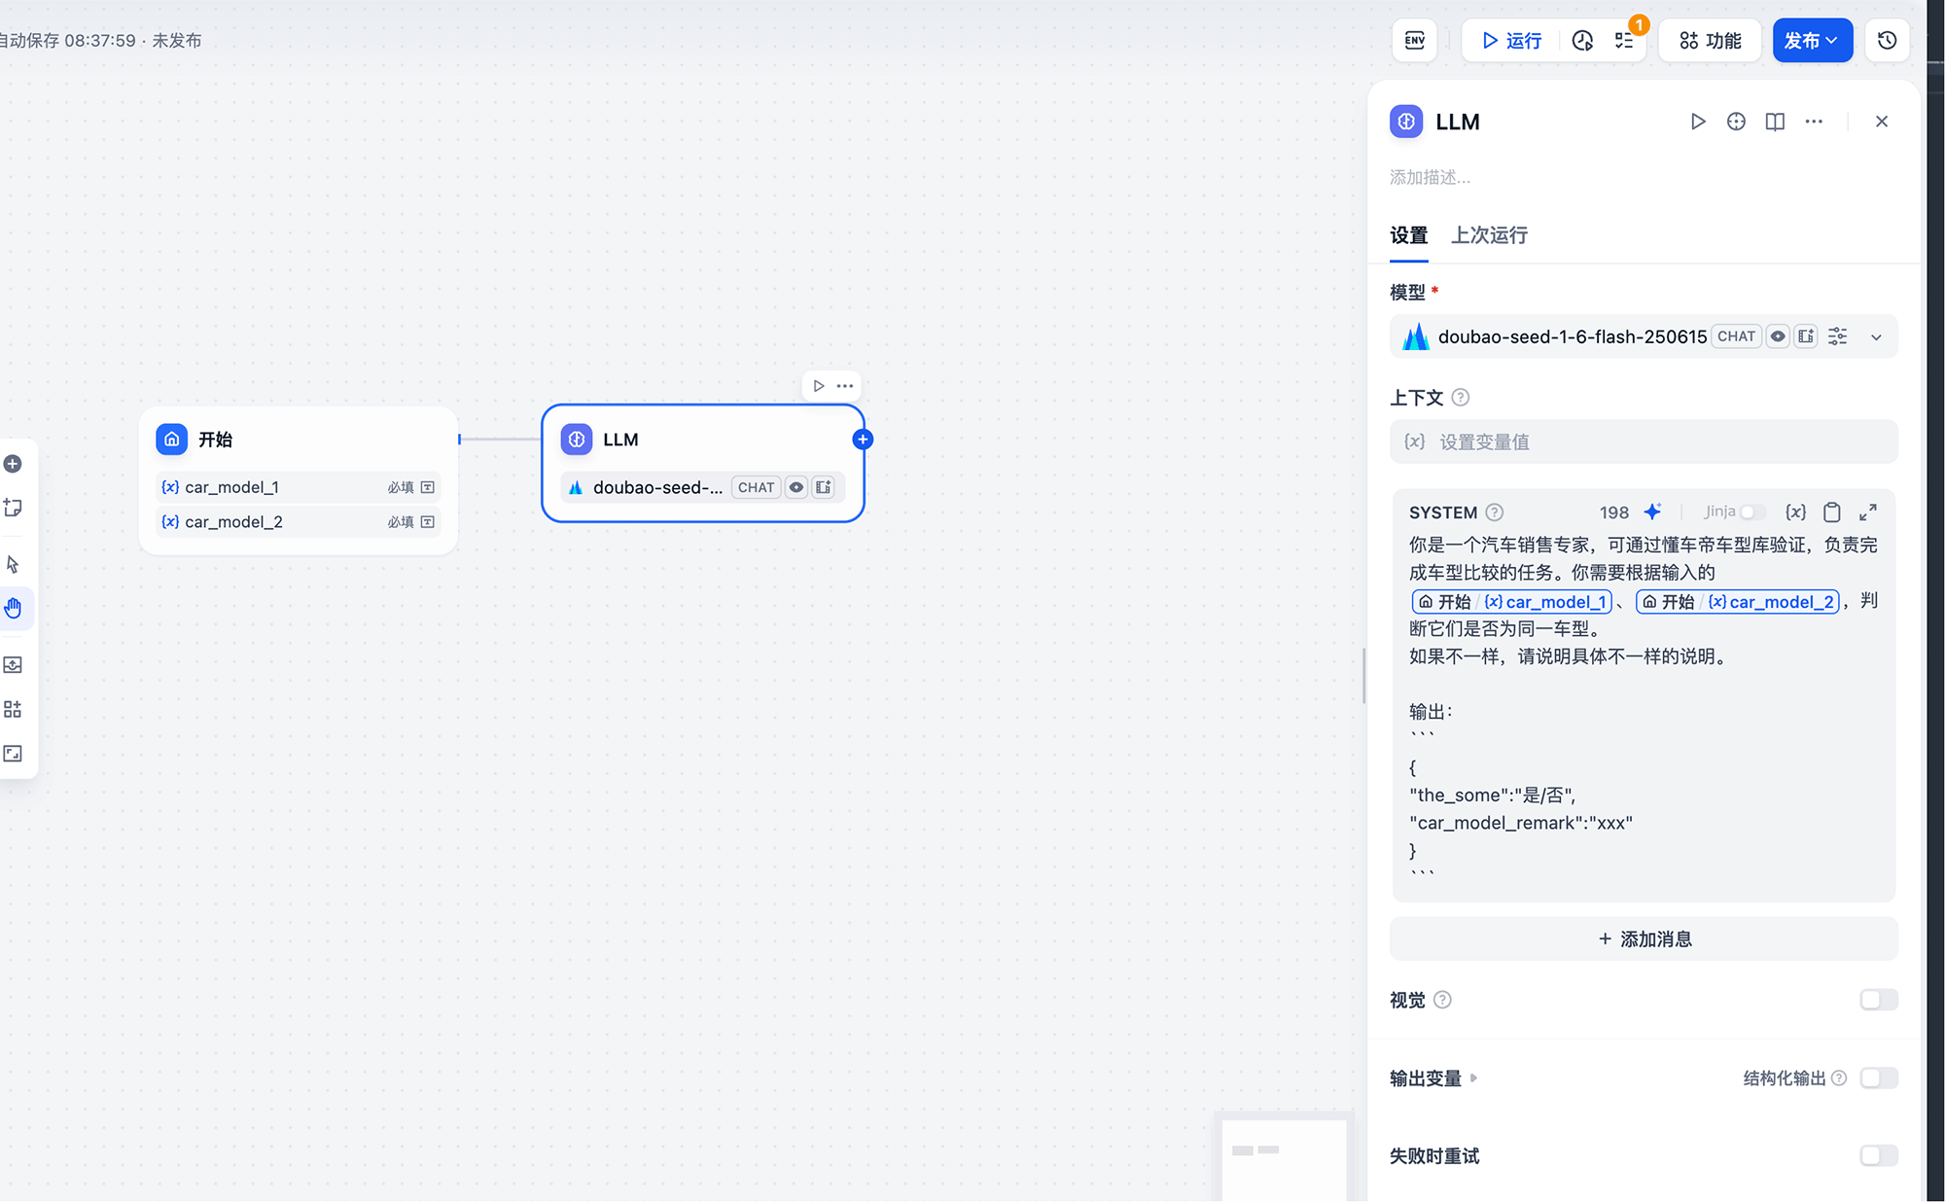The image size is (1945, 1202).
Task: Click the prompt generator sparkle icon
Action: click(x=1652, y=512)
